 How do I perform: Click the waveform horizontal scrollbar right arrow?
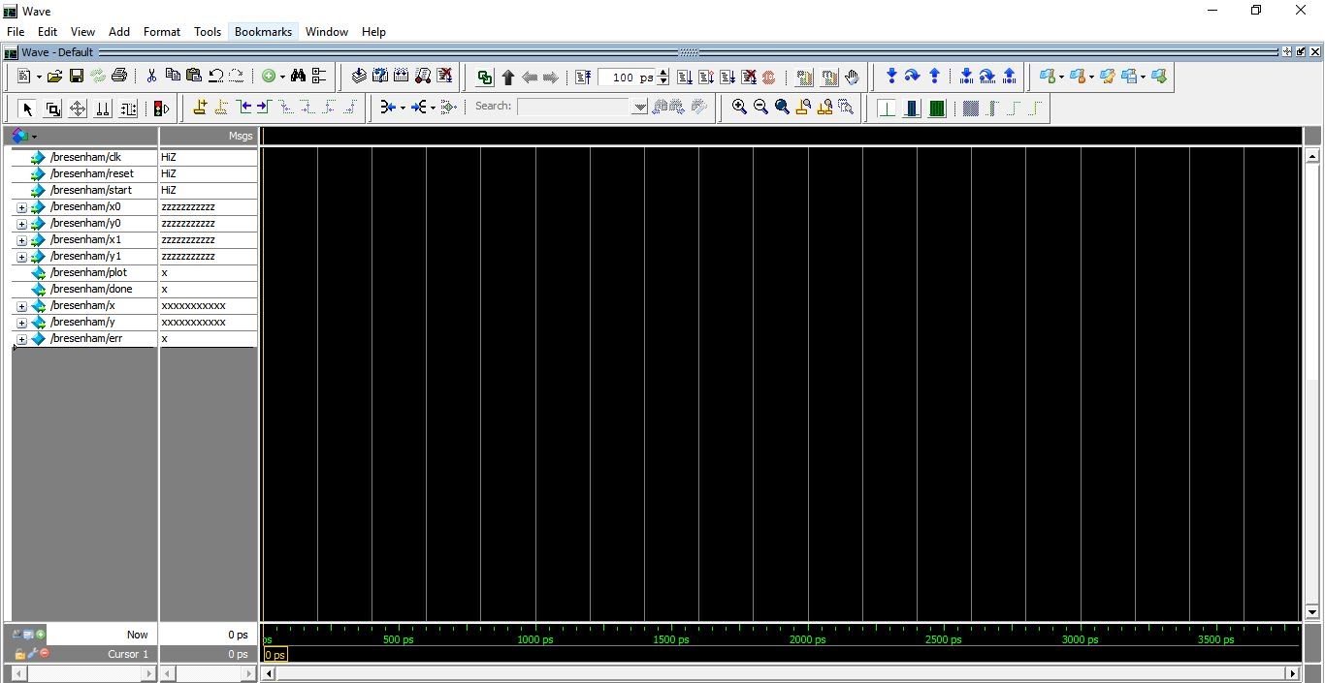coord(1292,673)
